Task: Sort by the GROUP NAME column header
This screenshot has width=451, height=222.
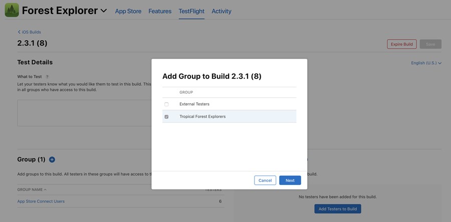Action: tap(32, 190)
